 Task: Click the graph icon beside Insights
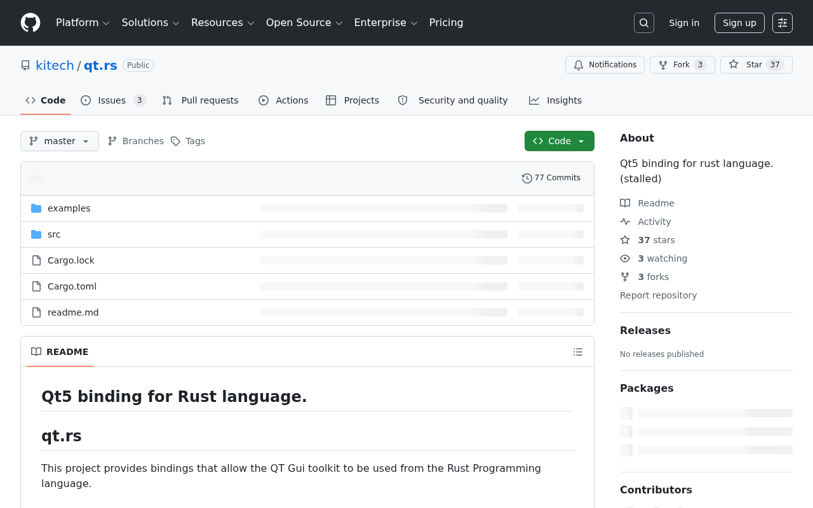coord(534,100)
